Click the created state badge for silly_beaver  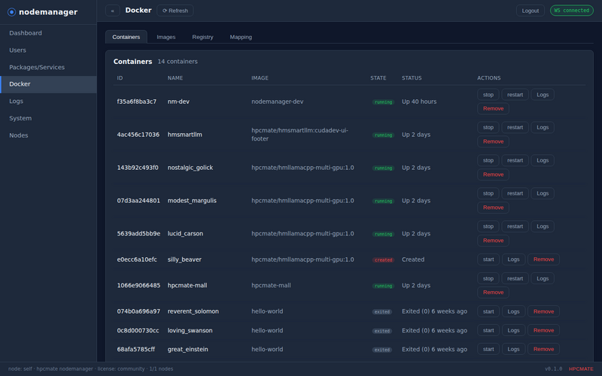coord(383,260)
